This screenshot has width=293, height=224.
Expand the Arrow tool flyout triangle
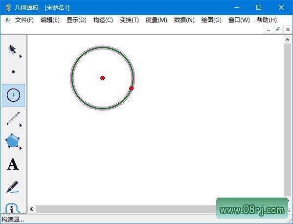point(21,56)
